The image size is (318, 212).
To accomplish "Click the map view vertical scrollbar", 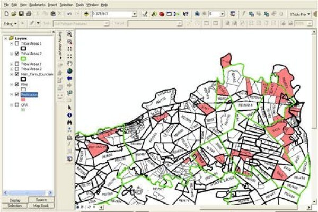I will coord(314,117).
